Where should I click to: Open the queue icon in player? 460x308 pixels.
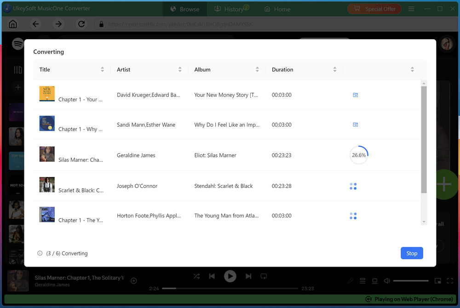click(362, 281)
